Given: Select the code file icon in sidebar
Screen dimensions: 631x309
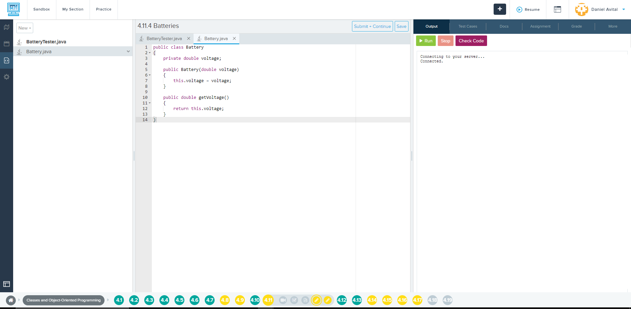Looking at the screenshot, I should [x=7, y=60].
